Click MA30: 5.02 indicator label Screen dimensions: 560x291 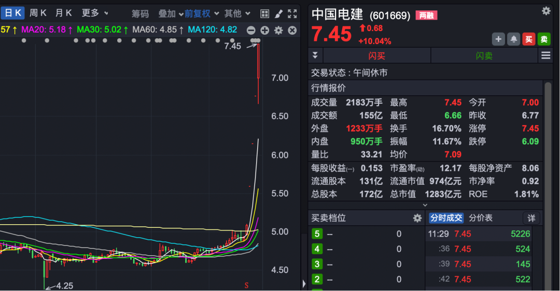[103, 30]
